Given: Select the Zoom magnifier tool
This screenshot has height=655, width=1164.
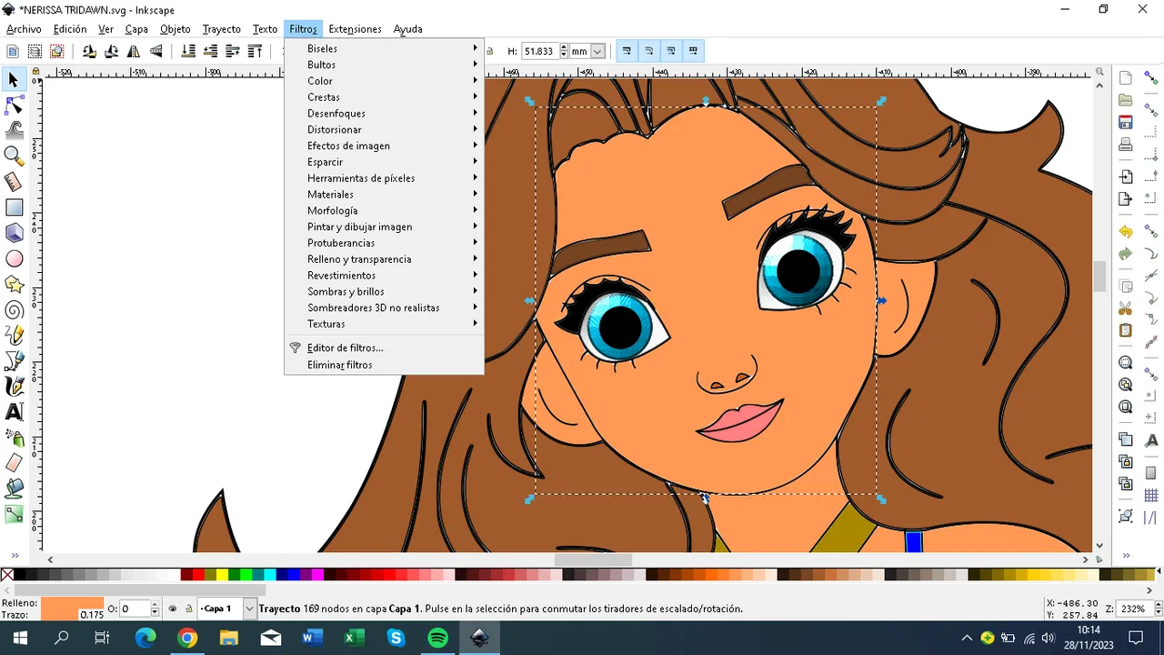Looking at the screenshot, I should click(x=14, y=156).
